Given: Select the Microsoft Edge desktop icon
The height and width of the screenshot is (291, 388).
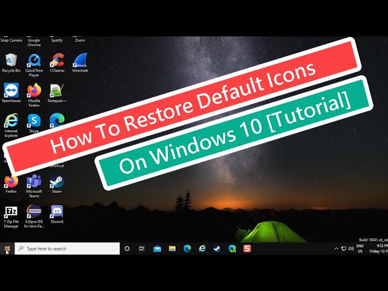Looking at the screenshot, I should pyautogui.click(x=57, y=121).
